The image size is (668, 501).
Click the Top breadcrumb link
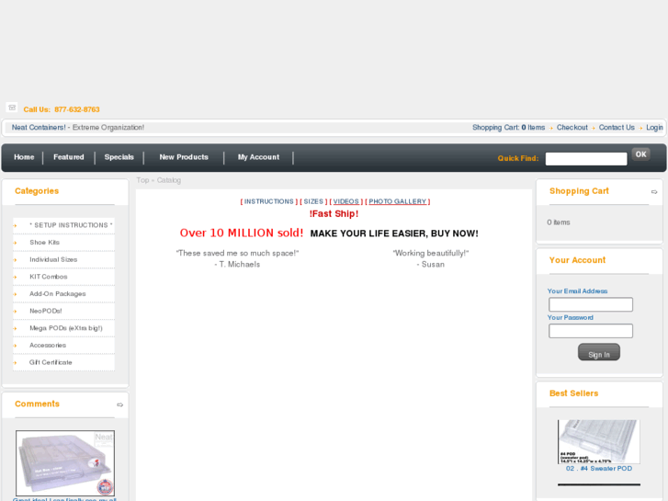point(142,180)
